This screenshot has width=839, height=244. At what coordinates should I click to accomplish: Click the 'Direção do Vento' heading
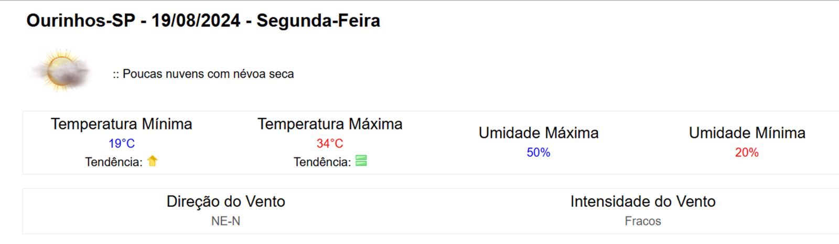226,201
